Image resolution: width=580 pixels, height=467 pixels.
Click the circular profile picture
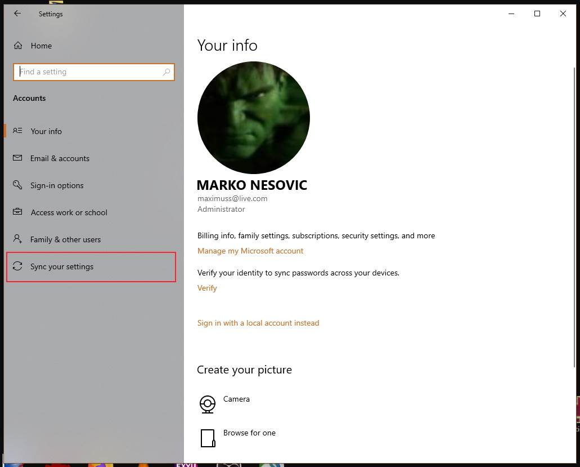(253, 118)
